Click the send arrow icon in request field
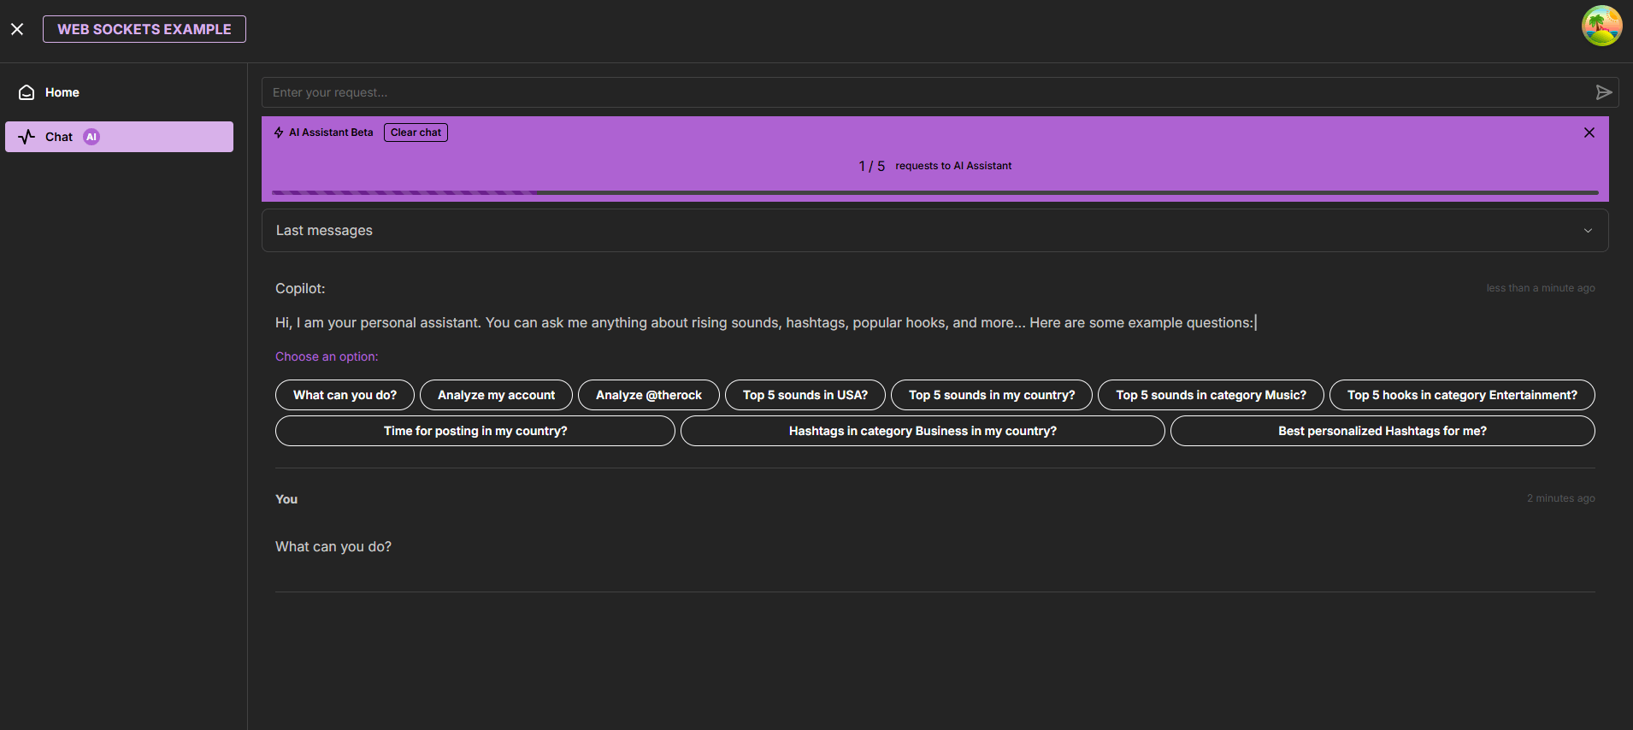The height and width of the screenshot is (730, 1633). click(x=1604, y=92)
